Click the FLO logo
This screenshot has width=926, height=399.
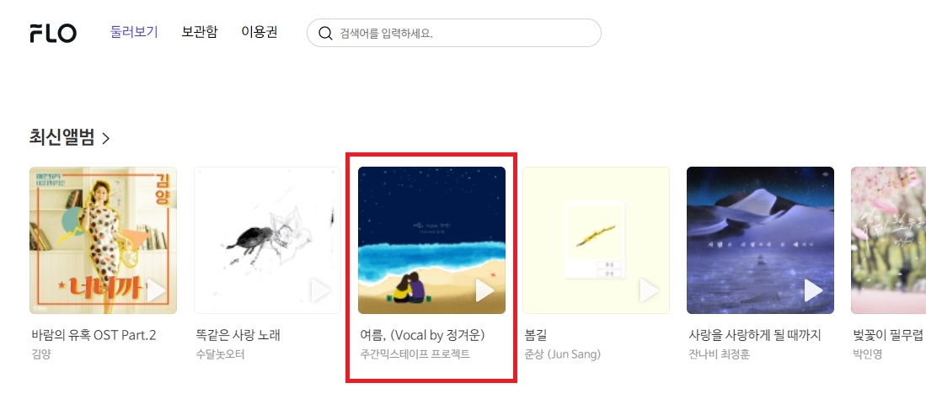click(53, 33)
